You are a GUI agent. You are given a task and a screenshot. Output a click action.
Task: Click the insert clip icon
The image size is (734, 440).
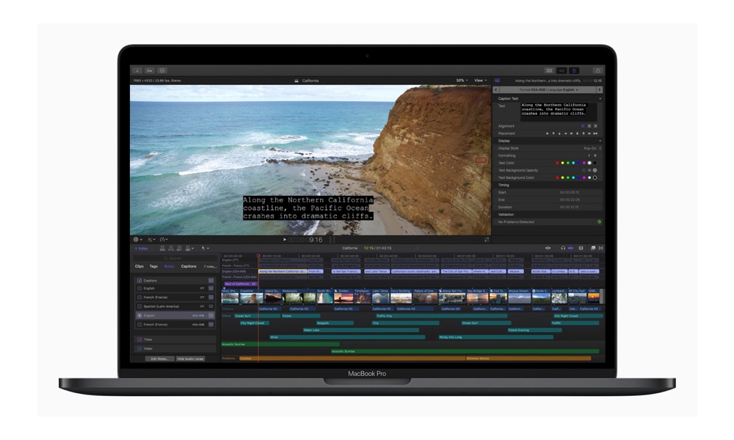pyautogui.click(x=171, y=249)
